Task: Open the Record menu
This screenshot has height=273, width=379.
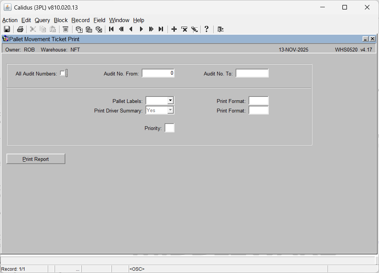Action: 81,20
